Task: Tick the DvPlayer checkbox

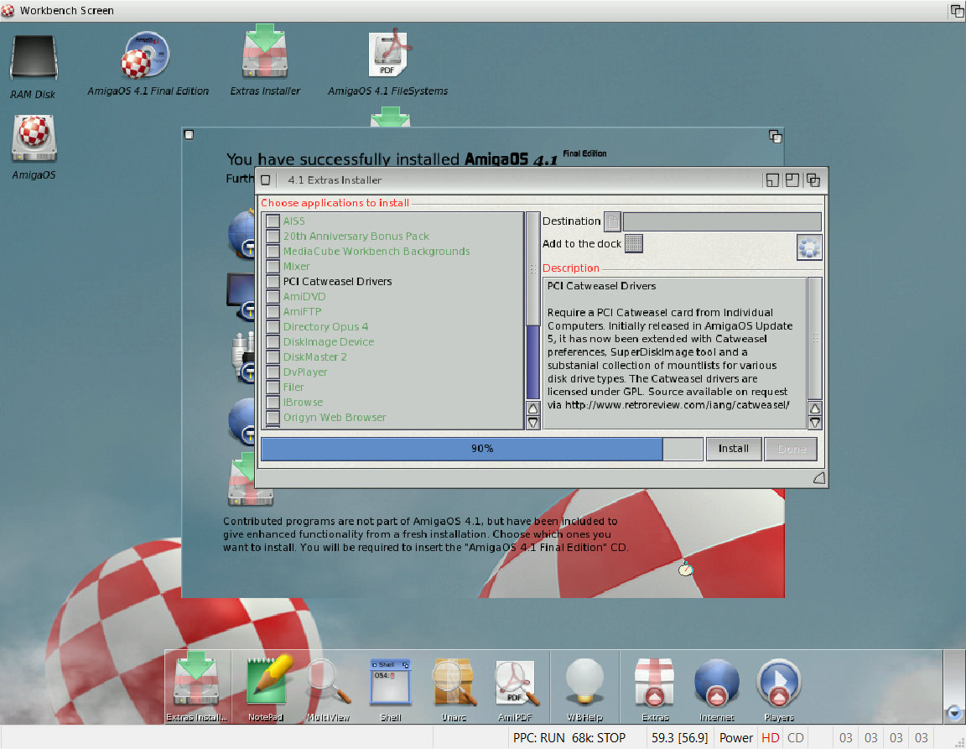Action: coord(273,372)
